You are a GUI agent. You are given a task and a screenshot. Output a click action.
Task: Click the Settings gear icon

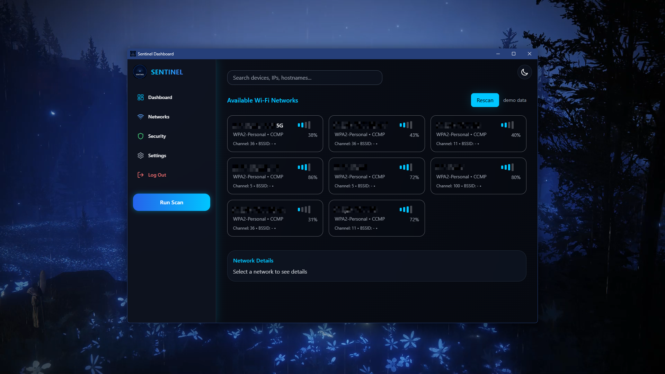tap(140, 155)
